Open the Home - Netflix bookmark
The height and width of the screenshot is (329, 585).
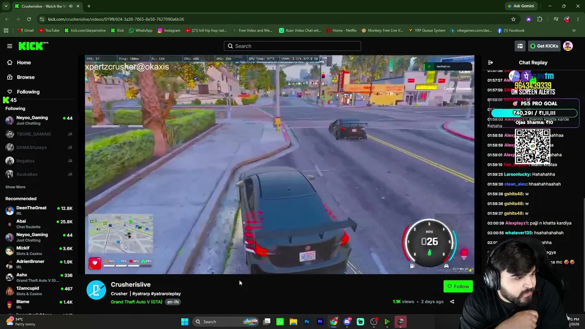click(341, 31)
